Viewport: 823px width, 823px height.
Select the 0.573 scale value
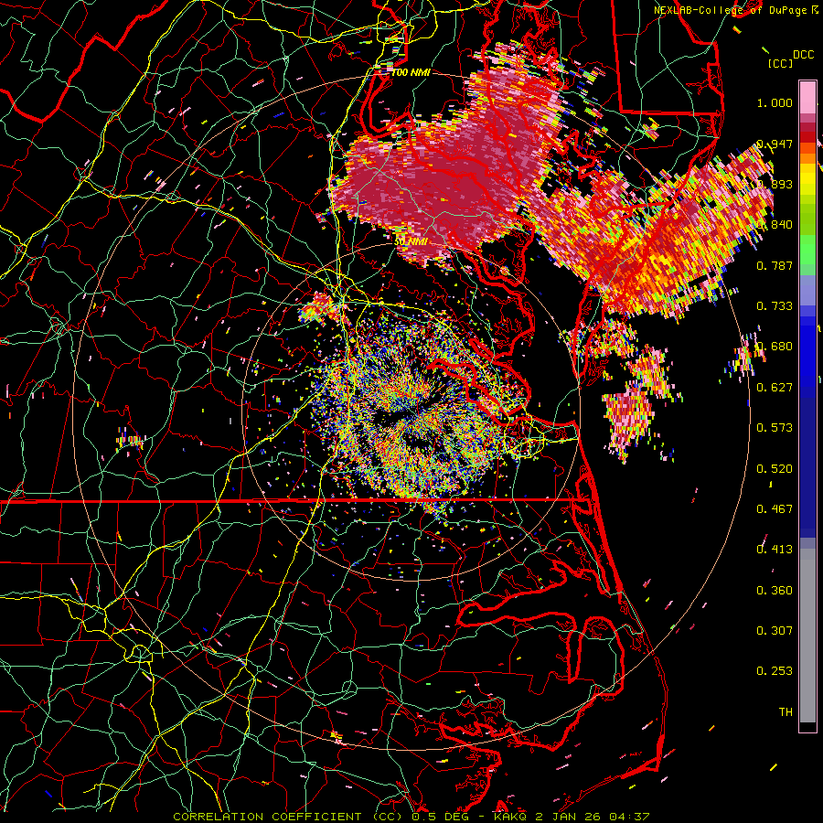point(775,428)
